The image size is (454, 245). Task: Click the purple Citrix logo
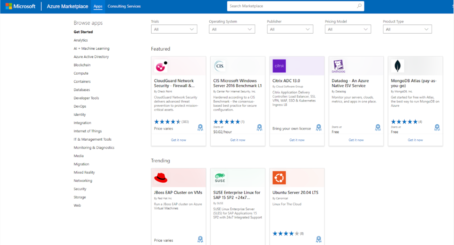(x=279, y=66)
